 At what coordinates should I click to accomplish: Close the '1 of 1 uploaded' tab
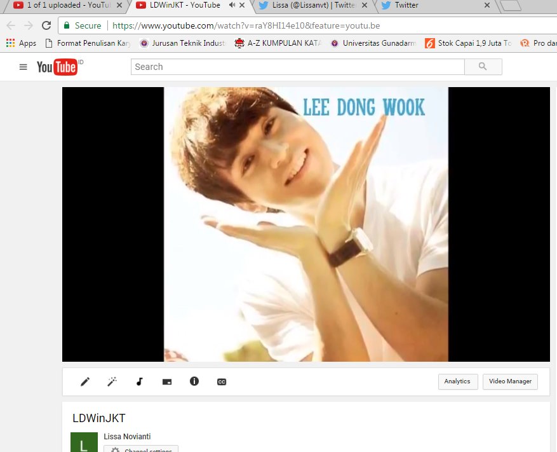pyautogui.click(x=119, y=5)
